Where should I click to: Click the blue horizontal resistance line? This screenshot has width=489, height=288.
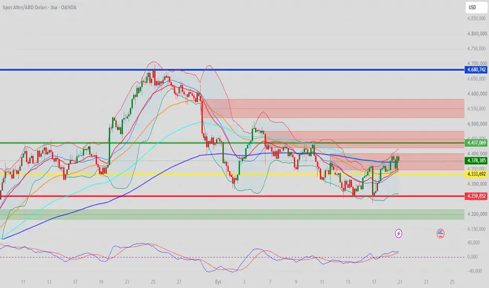232,70
